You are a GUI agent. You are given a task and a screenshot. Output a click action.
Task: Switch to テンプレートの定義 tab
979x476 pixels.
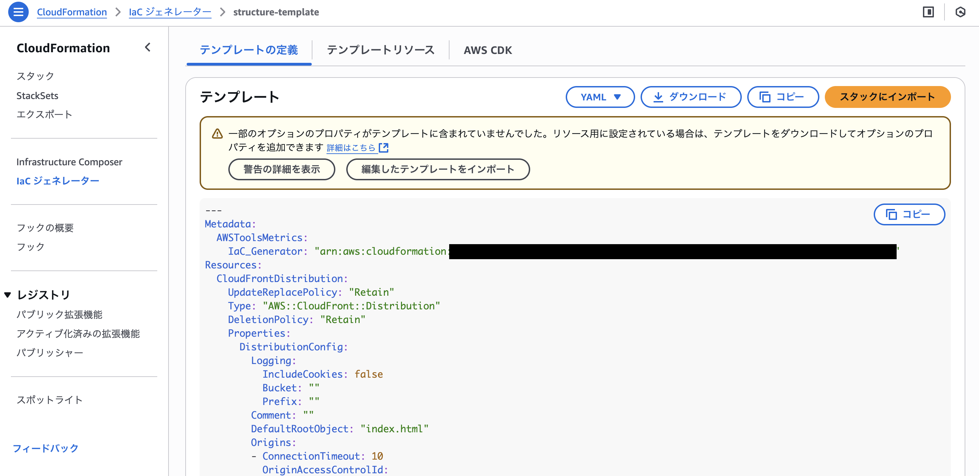(249, 50)
